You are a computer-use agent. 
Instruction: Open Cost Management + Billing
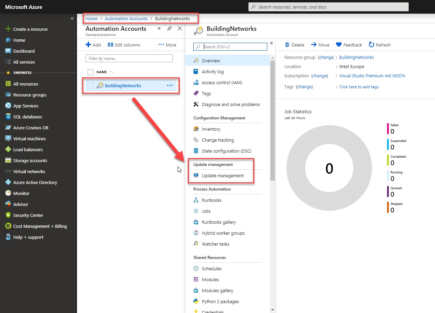click(40, 226)
